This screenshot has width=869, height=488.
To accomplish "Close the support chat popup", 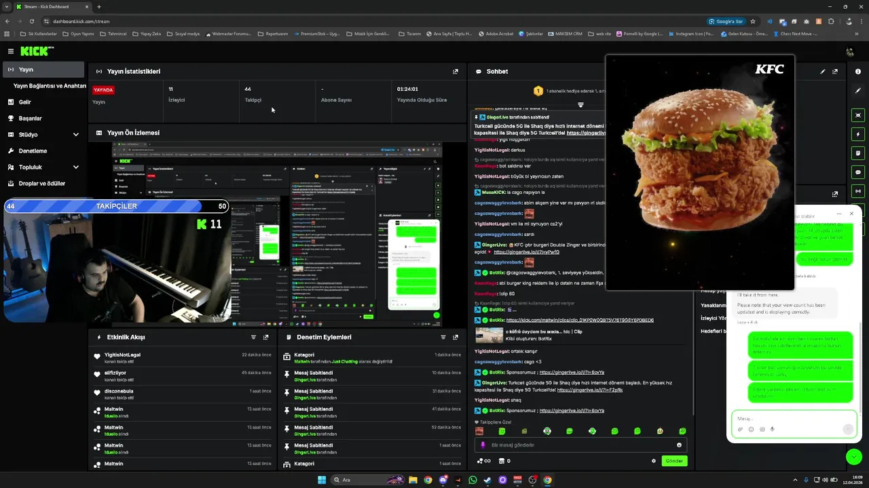I will (x=851, y=213).
